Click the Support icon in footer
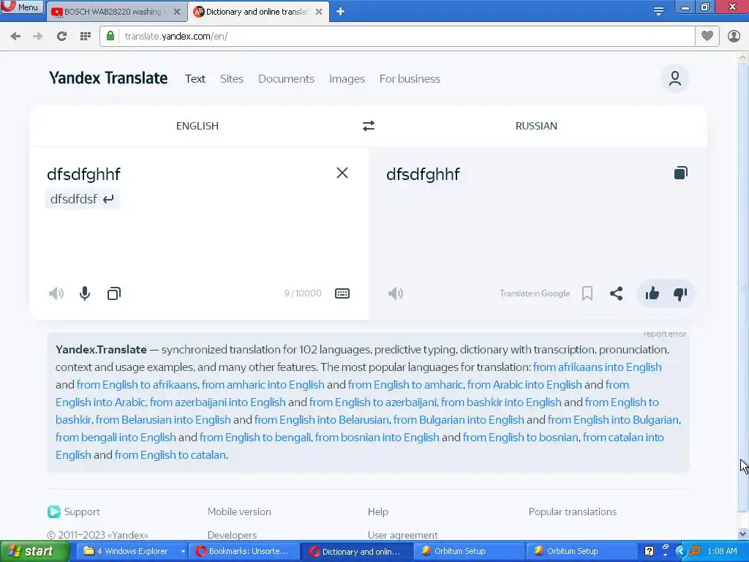The width and height of the screenshot is (749, 562). pyautogui.click(x=54, y=512)
